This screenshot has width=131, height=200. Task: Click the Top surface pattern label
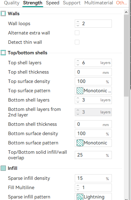point(29,91)
